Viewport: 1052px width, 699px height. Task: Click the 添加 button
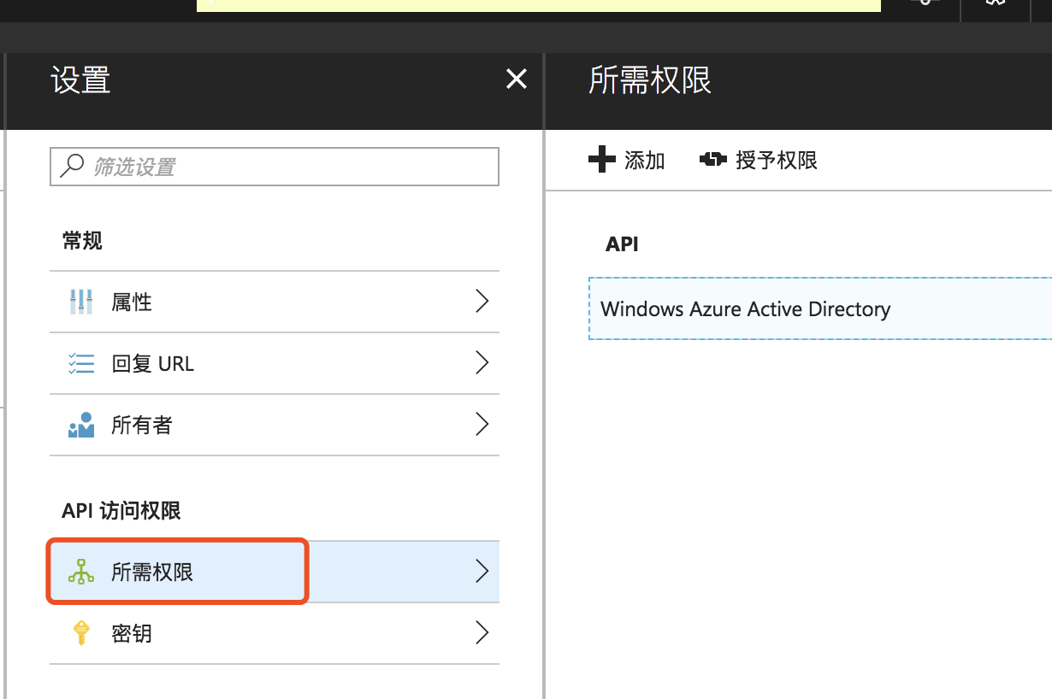pyautogui.click(x=628, y=160)
